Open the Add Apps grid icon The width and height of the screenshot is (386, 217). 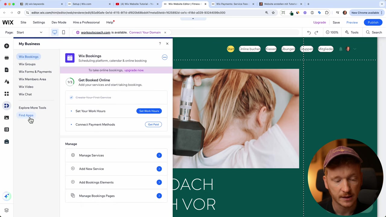(x=7, y=94)
